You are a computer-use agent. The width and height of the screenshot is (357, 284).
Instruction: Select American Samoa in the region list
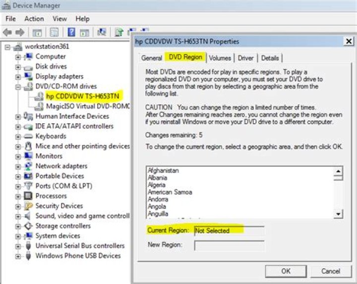click(x=170, y=192)
